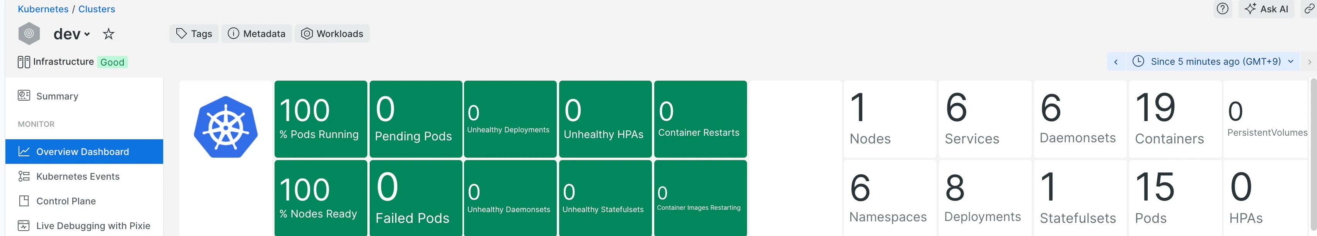Click the dev cluster hexagon icon
The image size is (1317, 236).
pyautogui.click(x=29, y=34)
